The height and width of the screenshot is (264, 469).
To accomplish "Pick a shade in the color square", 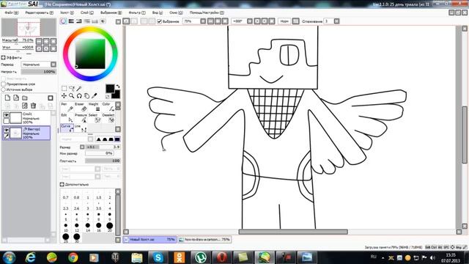I will coord(90,54).
